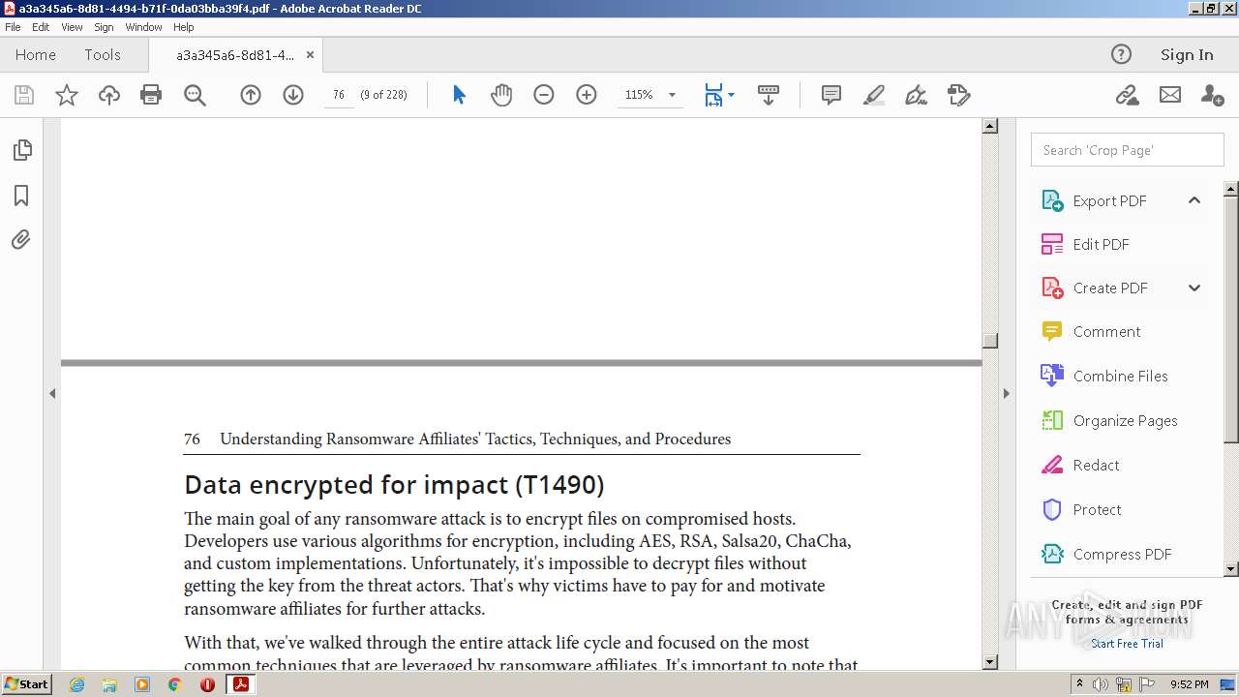
Task: Activate the hand pan tool
Action: coord(501,95)
